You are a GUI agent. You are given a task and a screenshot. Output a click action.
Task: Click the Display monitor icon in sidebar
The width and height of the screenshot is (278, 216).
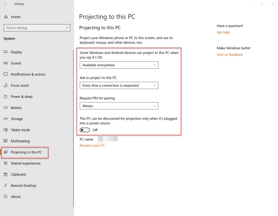point(5,52)
